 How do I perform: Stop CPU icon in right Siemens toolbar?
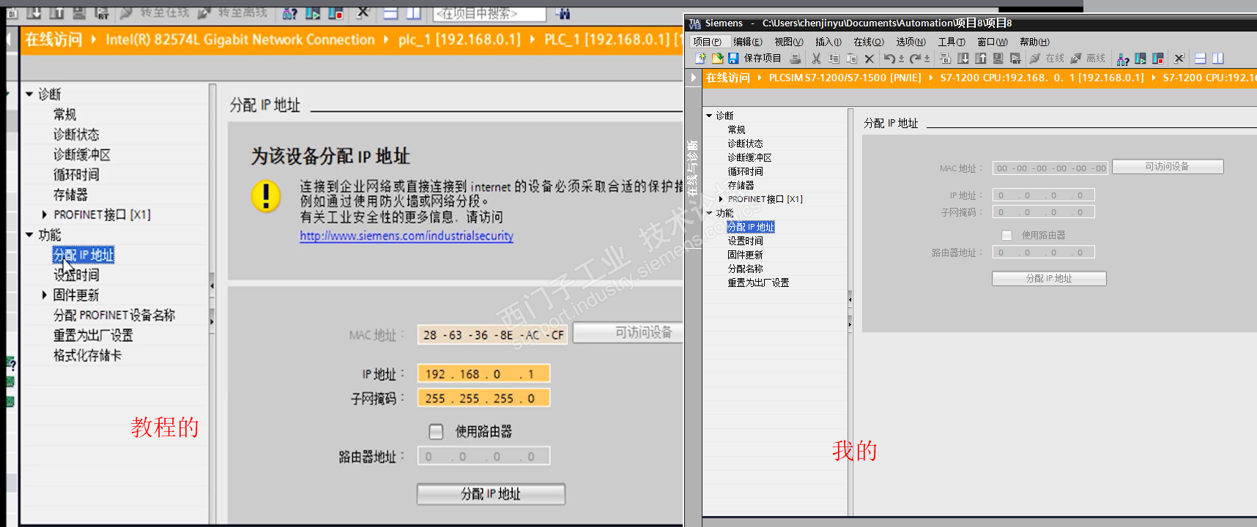pyautogui.click(x=1158, y=59)
